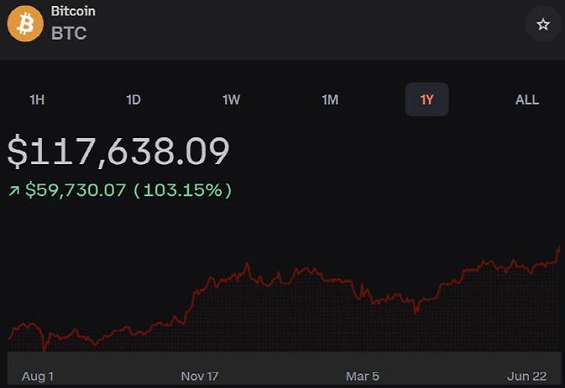Viewport: 565px width, 388px height.
Task: Add Bitcoin to favorites with star icon
Action: tap(543, 25)
